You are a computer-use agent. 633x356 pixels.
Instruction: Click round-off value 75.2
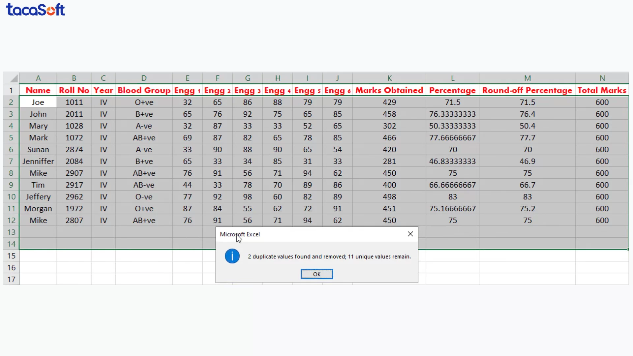527,209
